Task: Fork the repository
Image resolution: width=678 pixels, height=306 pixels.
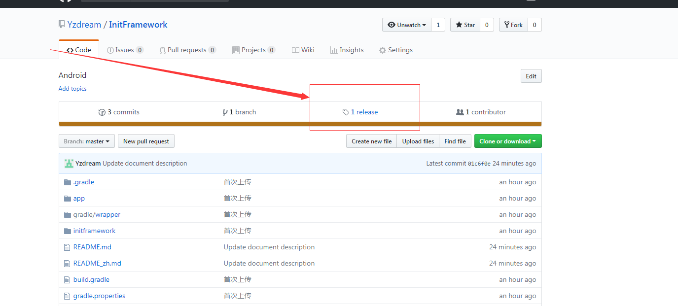Action: (513, 25)
